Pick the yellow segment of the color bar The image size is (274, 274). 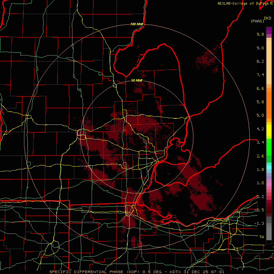(x=269, y=130)
